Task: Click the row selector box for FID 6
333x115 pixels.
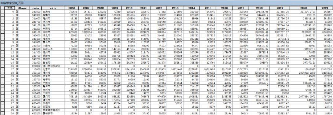Action: [x=2, y=32]
